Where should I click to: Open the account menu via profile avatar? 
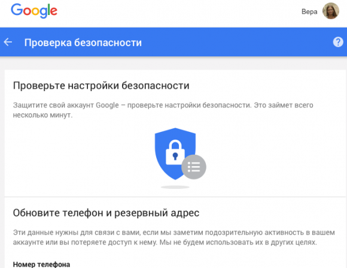click(331, 11)
